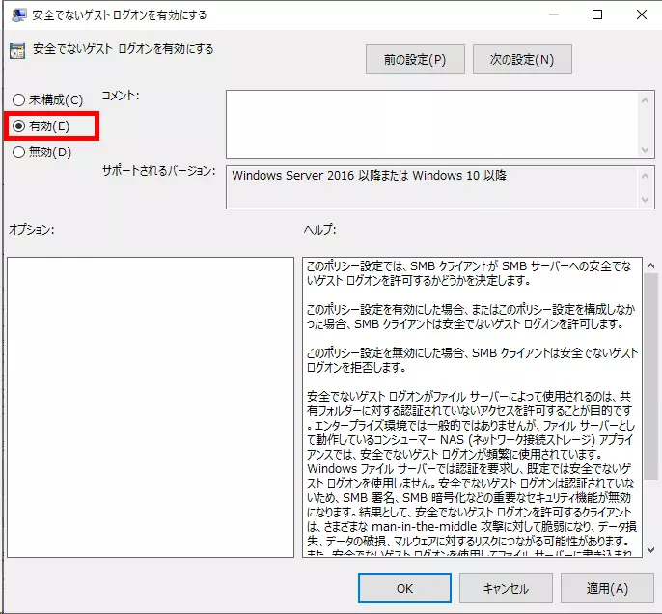Viewport: 662px width, 614px height.
Task: Confirm with the OK button
Action: tap(404, 588)
